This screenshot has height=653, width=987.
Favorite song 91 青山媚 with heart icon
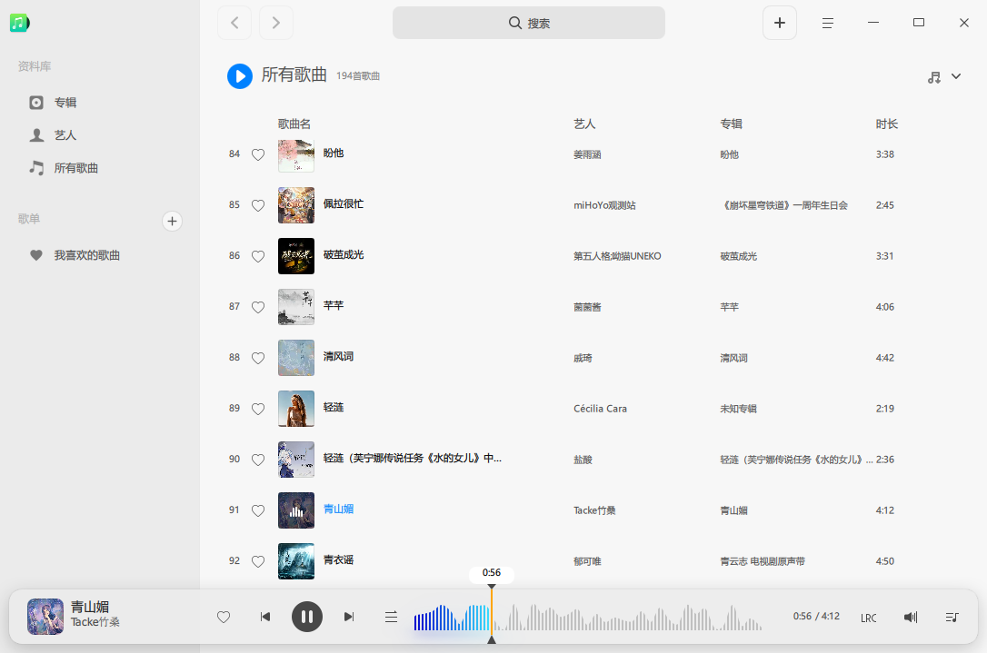click(x=258, y=510)
